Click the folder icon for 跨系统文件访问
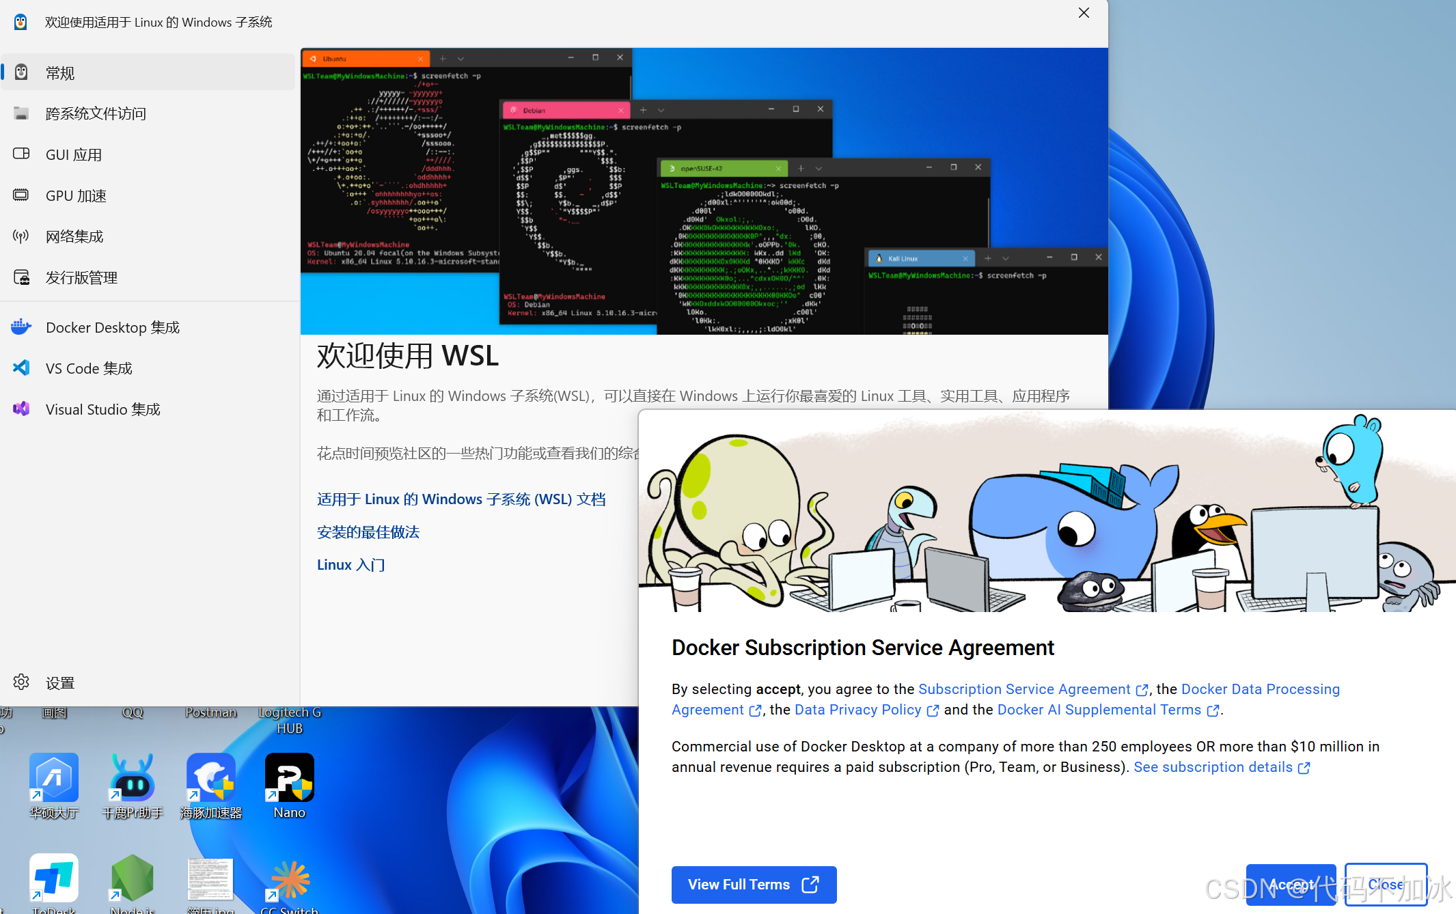This screenshot has height=914, width=1456. tap(21, 113)
